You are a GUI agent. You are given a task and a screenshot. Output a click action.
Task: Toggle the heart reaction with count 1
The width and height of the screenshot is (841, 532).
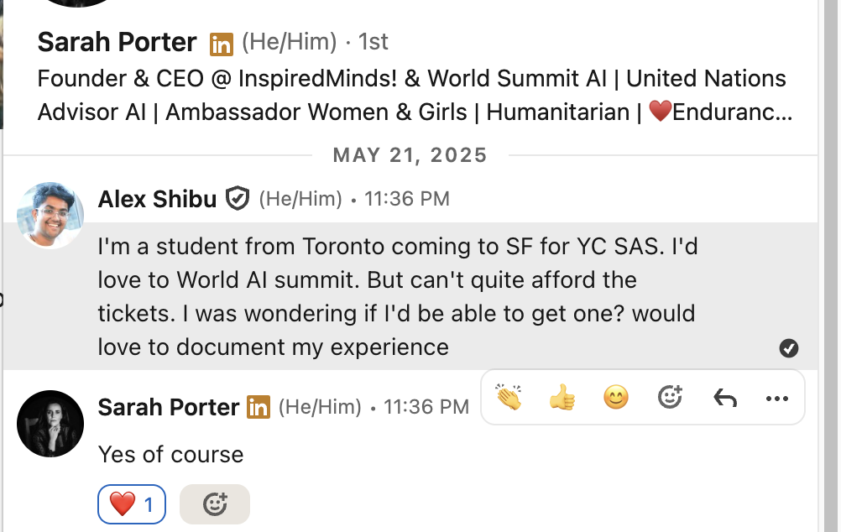132,504
